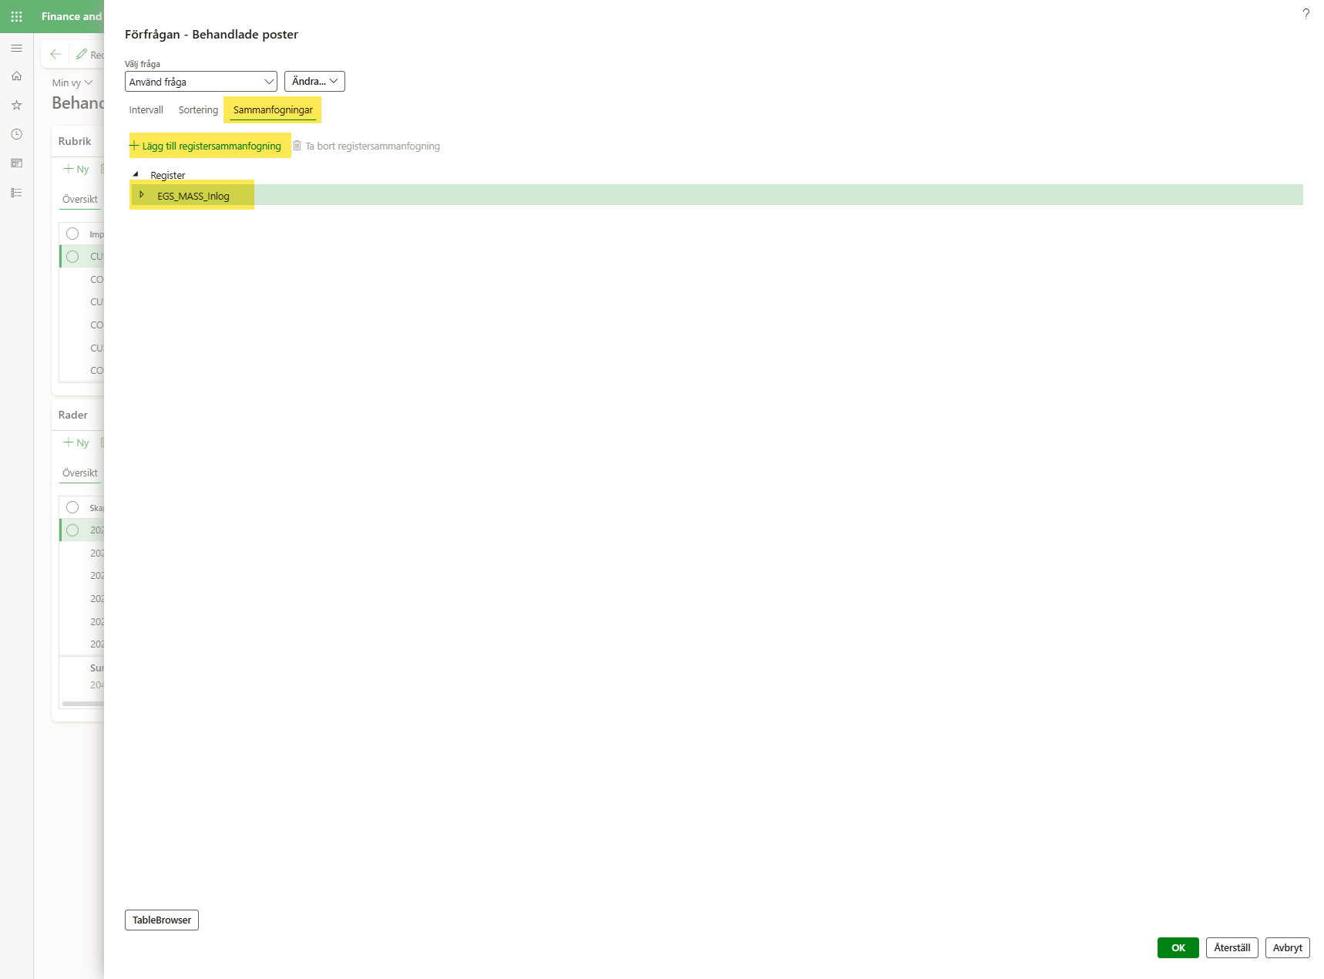Click Lägg till registersammanfogning
The height and width of the screenshot is (979, 1324).
point(206,146)
